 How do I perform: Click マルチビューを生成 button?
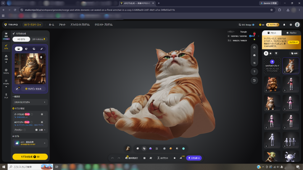click(33, 89)
